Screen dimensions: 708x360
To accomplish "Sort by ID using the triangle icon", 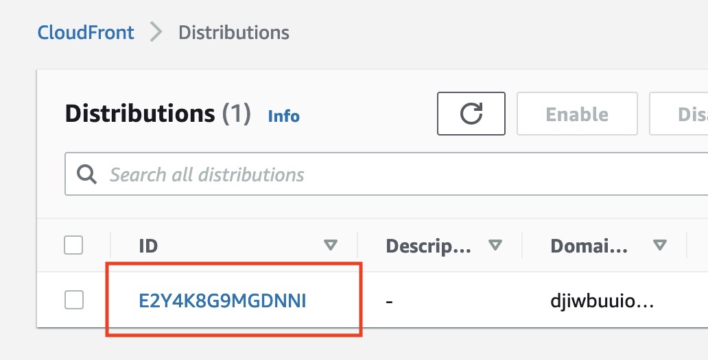I will click(x=331, y=245).
